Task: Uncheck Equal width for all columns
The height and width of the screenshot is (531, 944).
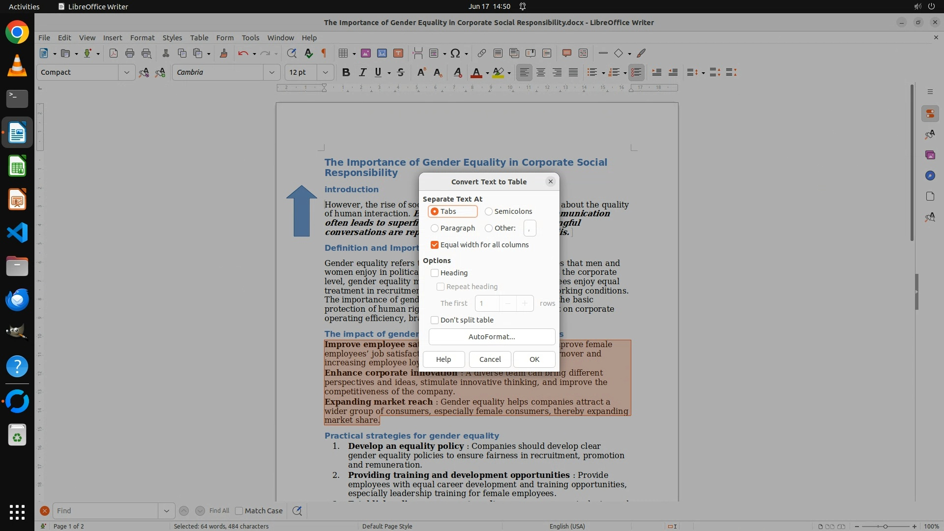Action: [435, 245]
